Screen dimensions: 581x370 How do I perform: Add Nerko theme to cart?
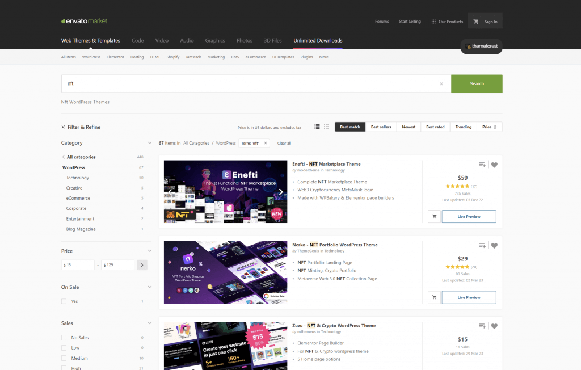click(434, 297)
